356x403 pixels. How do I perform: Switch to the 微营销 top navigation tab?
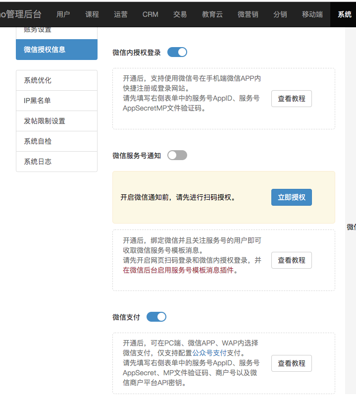pyautogui.click(x=248, y=14)
